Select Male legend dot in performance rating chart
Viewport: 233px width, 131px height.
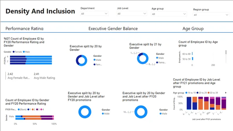pyautogui.click(x=24, y=52)
